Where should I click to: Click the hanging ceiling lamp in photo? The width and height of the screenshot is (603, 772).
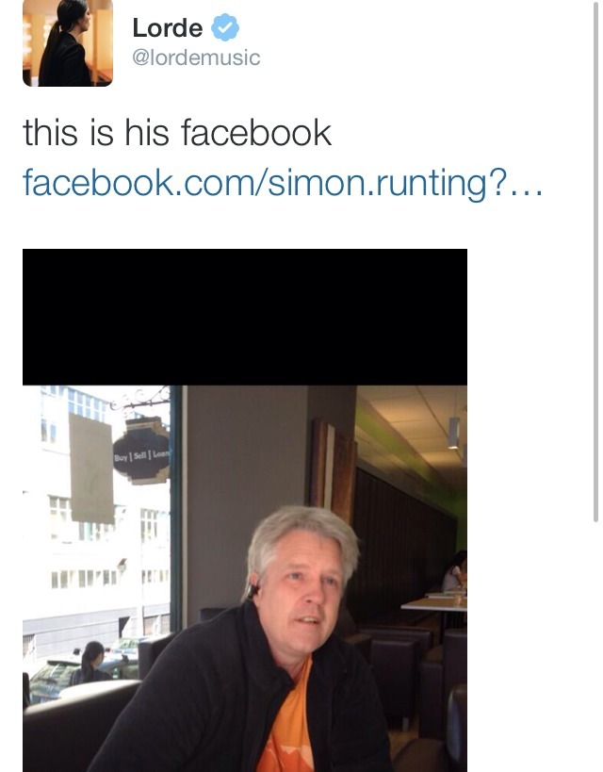(454, 433)
